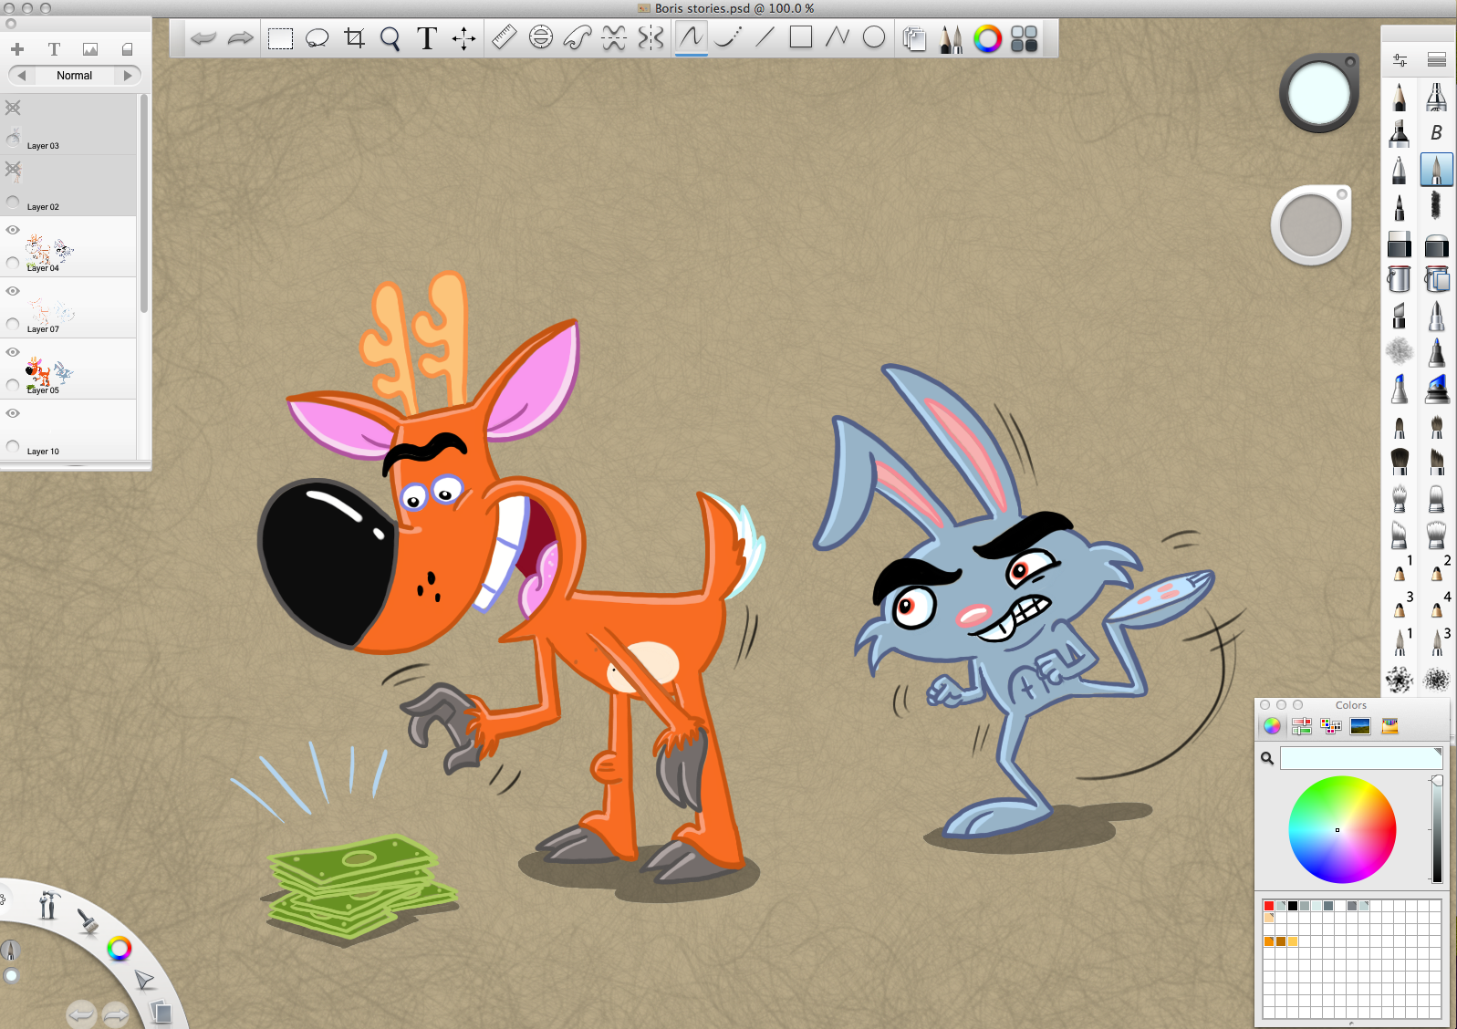Toggle the lagoon UI icon with four squares
The height and width of the screenshot is (1029, 1457).
(x=1025, y=38)
